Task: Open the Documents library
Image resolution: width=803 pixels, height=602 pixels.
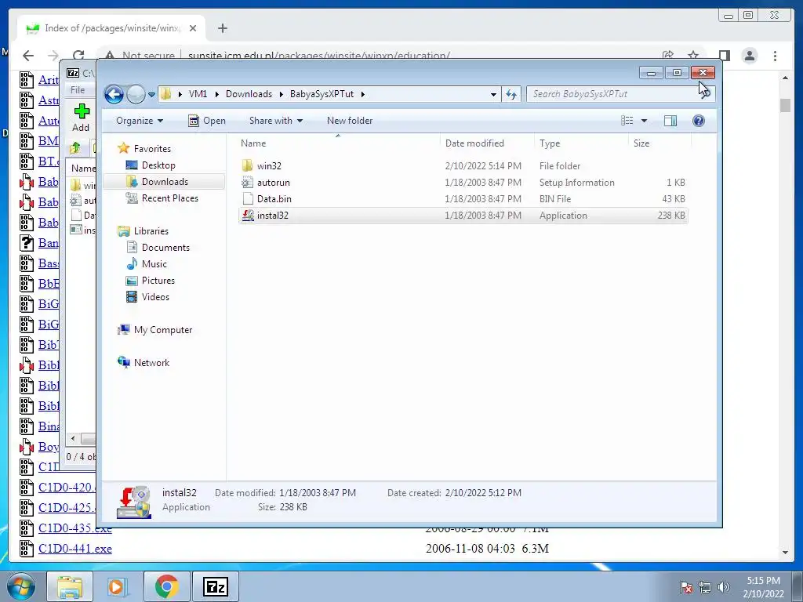Action: pos(165,248)
